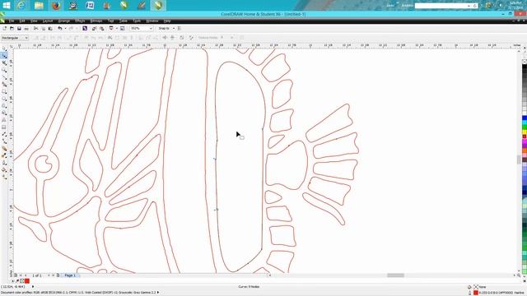Click the Undo arrow icon

60,29
